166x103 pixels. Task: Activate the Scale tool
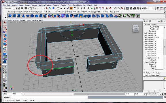(5, 44)
